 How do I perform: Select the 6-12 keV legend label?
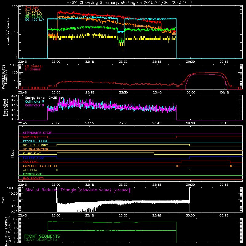pyautogui.click(x=33, y=10)
